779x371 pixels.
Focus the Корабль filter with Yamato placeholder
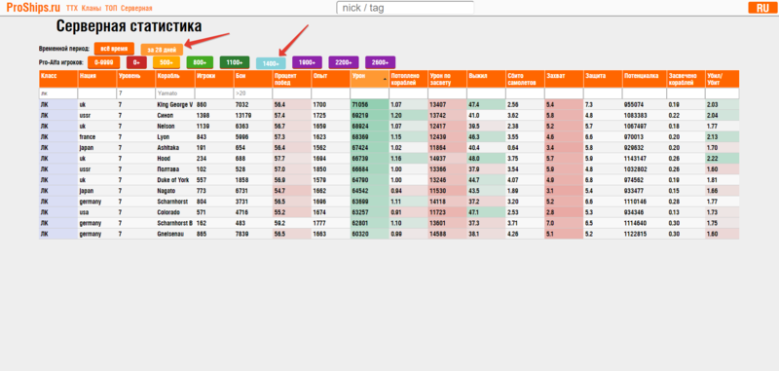(x=175, y=93)
